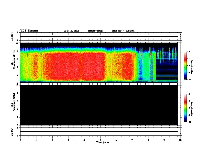Click the "-10" label on ch.1 color bar

click(x=189, y=80)
